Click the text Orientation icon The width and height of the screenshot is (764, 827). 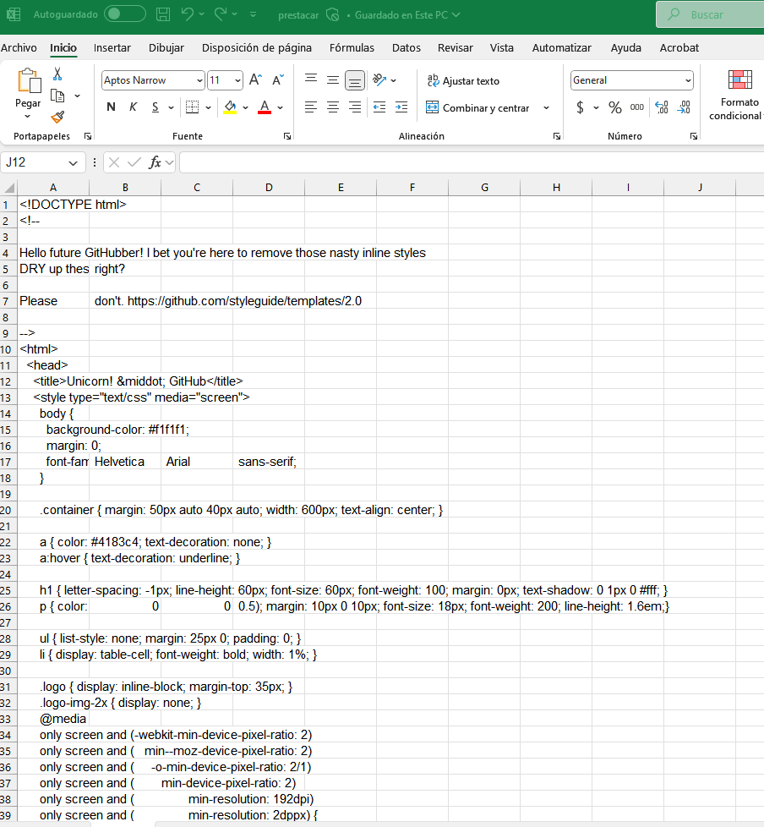(379, 80)
